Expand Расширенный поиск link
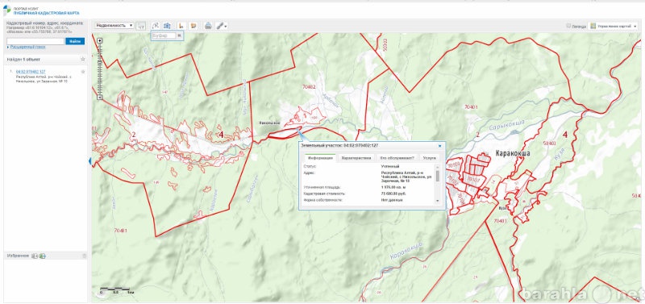Image resolution: width=645 pixels, height=304 pixels. coord(28,47)
